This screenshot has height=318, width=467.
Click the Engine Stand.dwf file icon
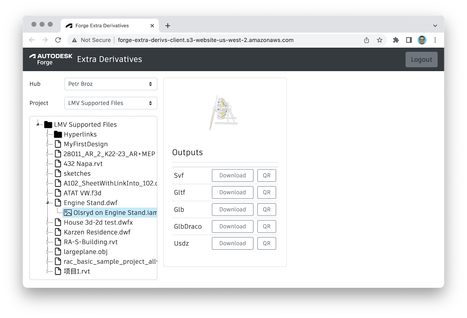click(x=58, y=203)
